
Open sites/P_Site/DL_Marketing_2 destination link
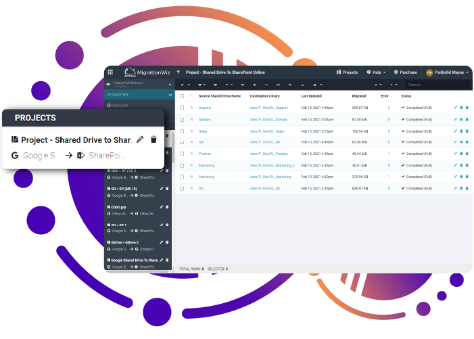pyautogui.click(x=272, y=165)
